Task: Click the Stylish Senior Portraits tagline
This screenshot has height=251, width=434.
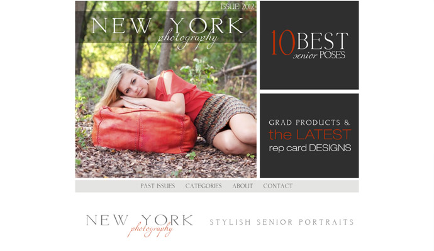Action: pyautogui.click(x=282, y=222)
